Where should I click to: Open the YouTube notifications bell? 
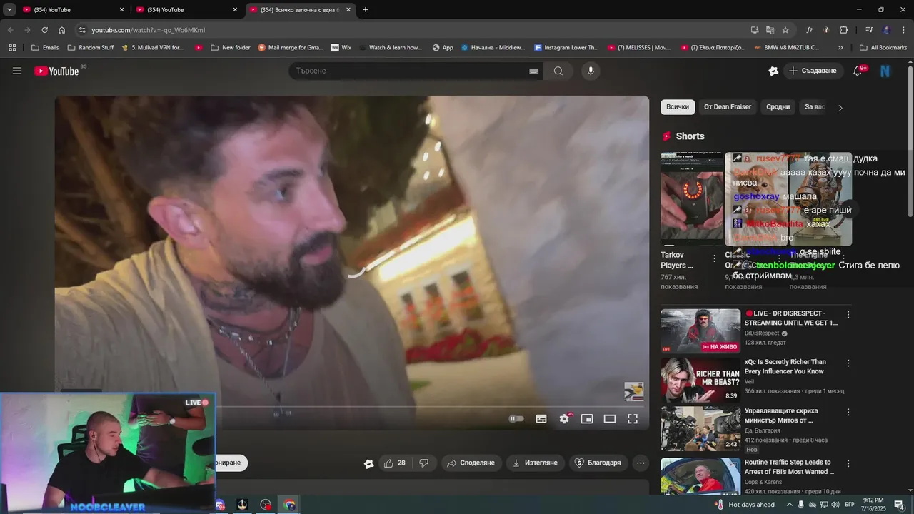pyautogui.click(x=858, y=71)
